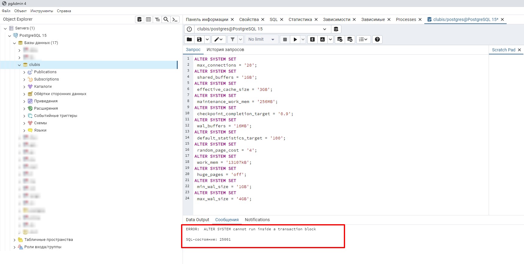Click the Explain Analyze chart icon
The width and height of the screenshot is (524, 264).
(323, 39)
